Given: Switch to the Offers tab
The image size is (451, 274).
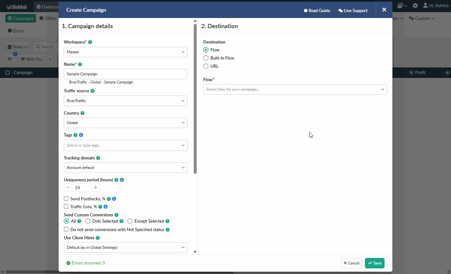Looking at the screenshot, I should (48, 18).
